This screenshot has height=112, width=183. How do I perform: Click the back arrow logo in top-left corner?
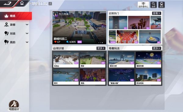8,3
